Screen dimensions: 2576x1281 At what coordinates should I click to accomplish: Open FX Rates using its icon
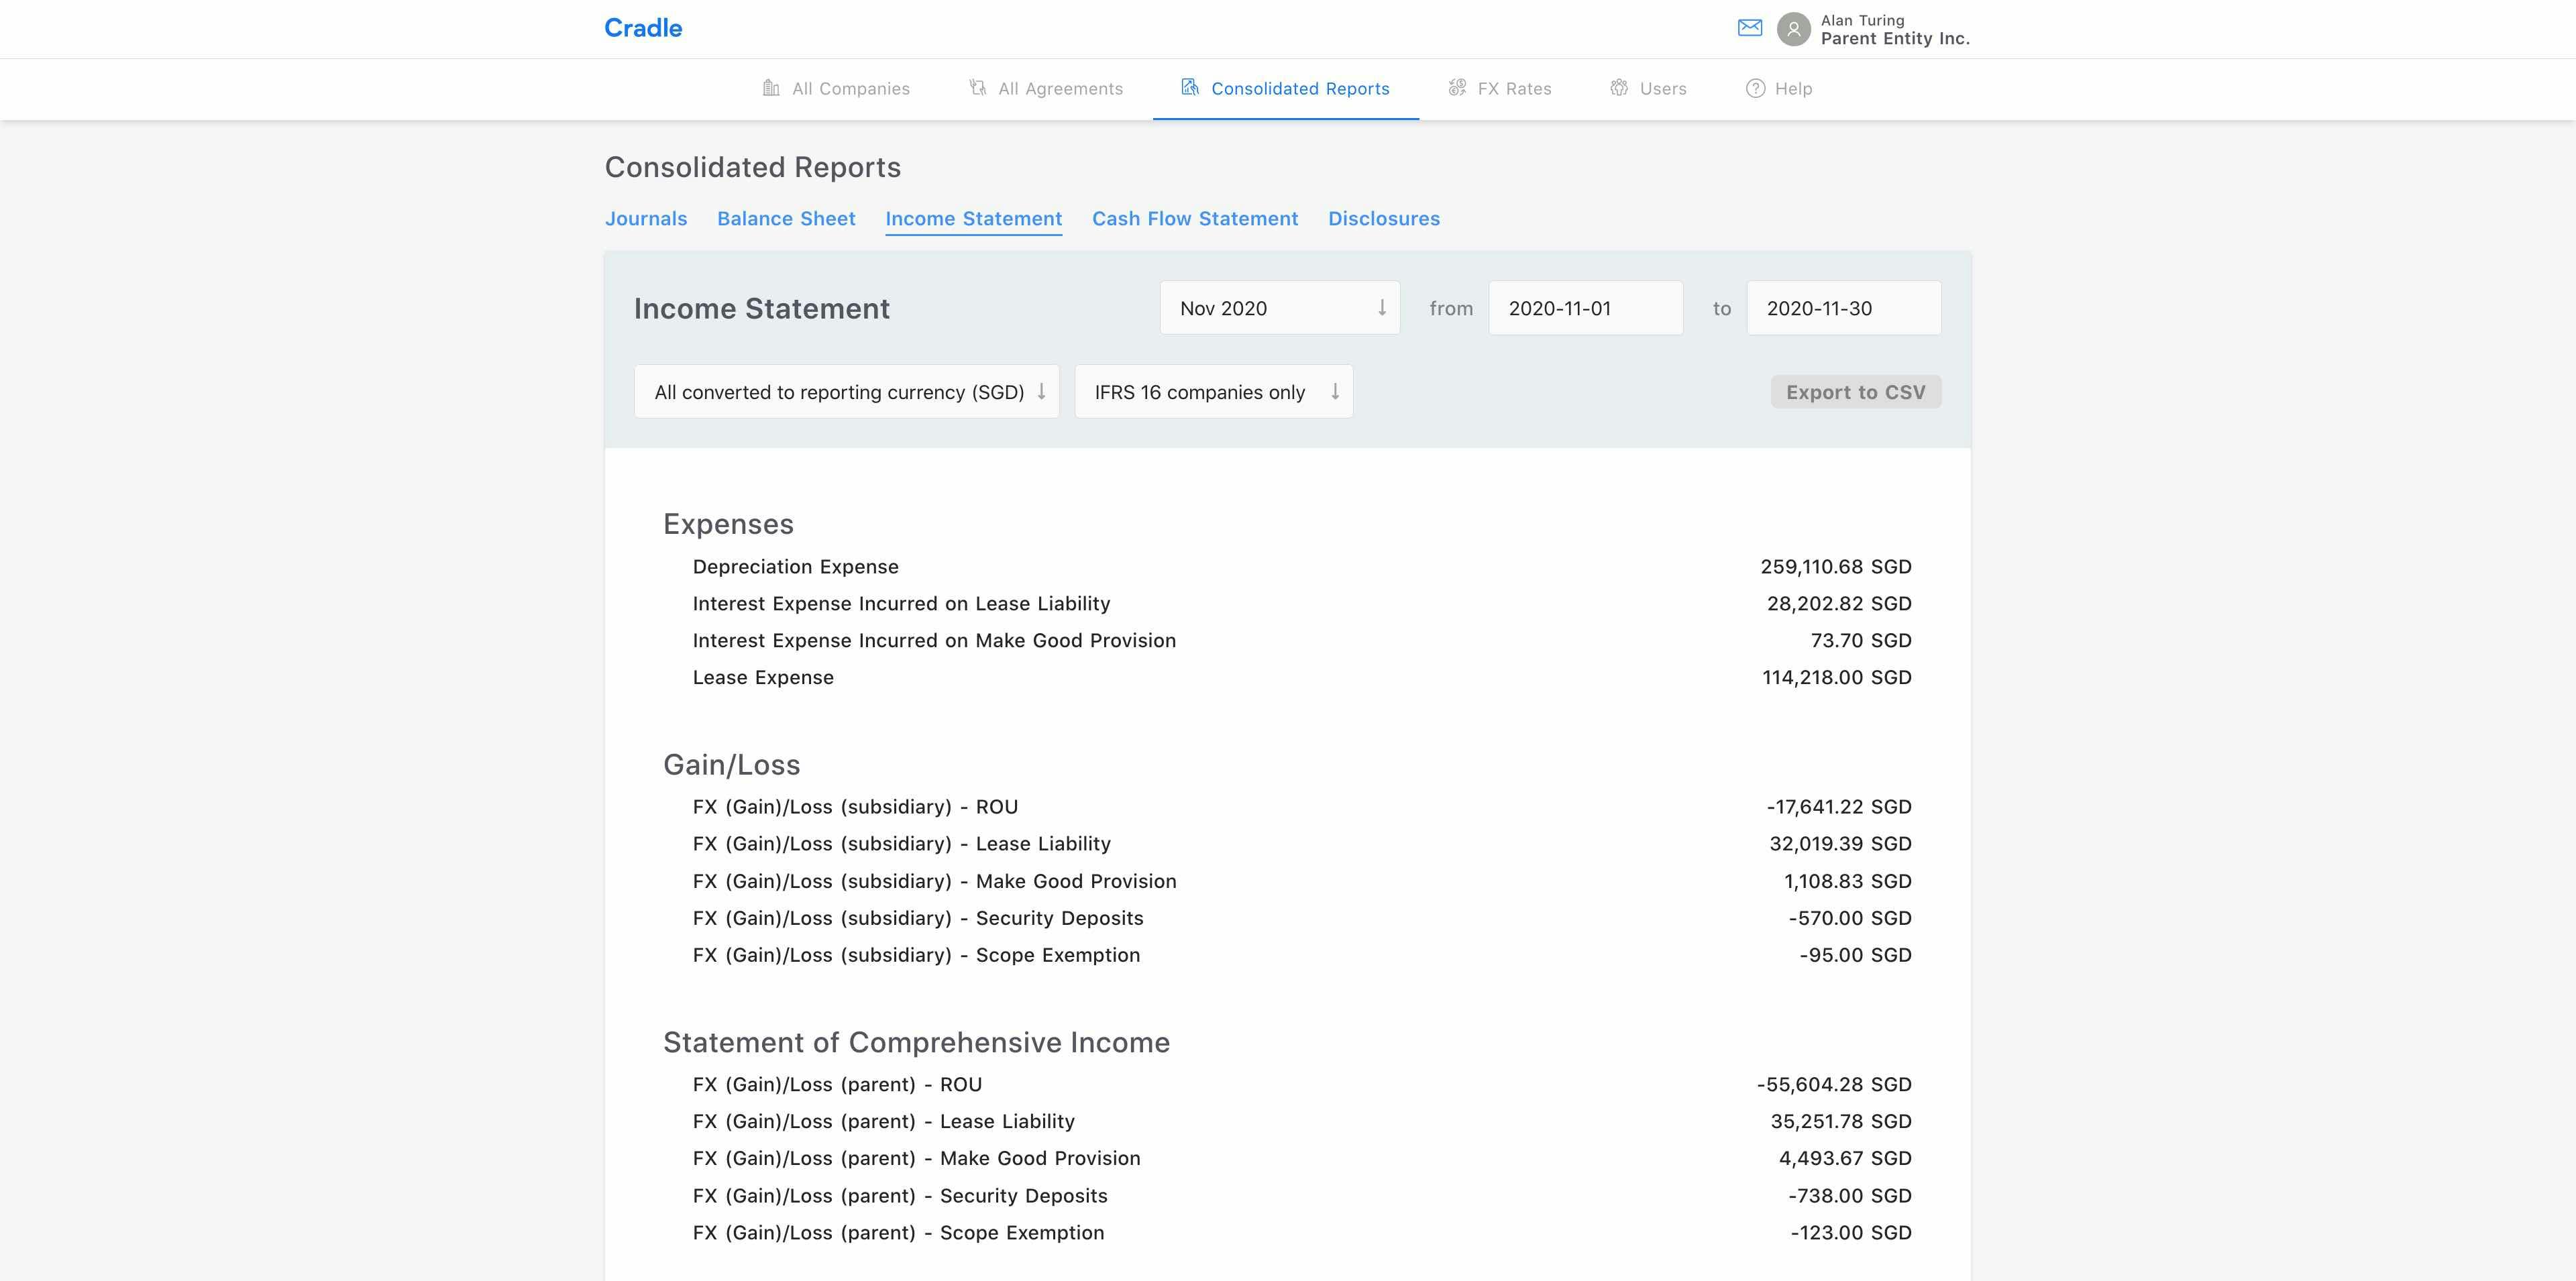pyautogui.click(x=1457, y=88)
